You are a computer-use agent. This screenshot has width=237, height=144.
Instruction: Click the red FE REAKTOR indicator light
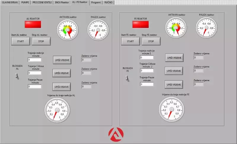[x=140, y=24]
